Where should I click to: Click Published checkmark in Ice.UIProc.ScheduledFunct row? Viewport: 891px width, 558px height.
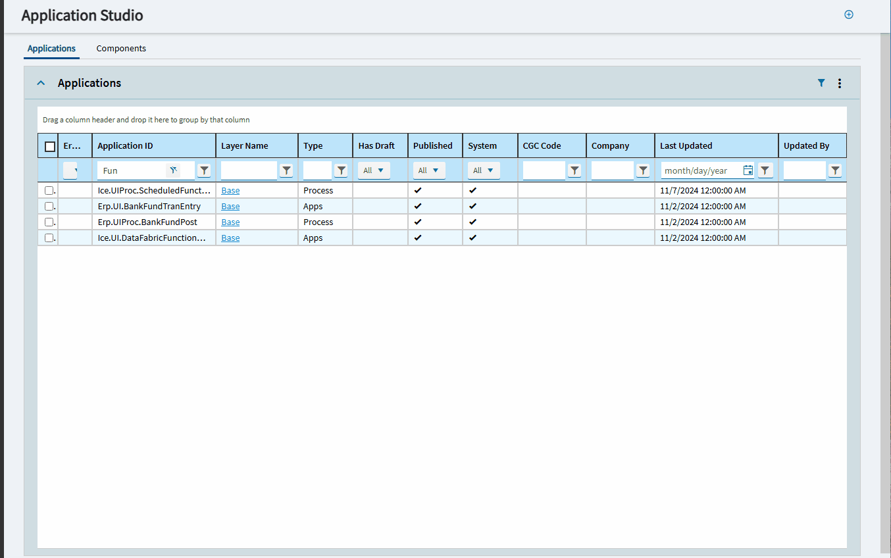[x=418, y=190]
